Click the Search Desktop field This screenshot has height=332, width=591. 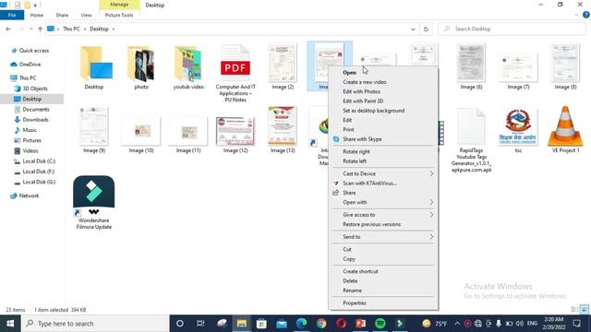pyautogui.click(x=512, y=29)
